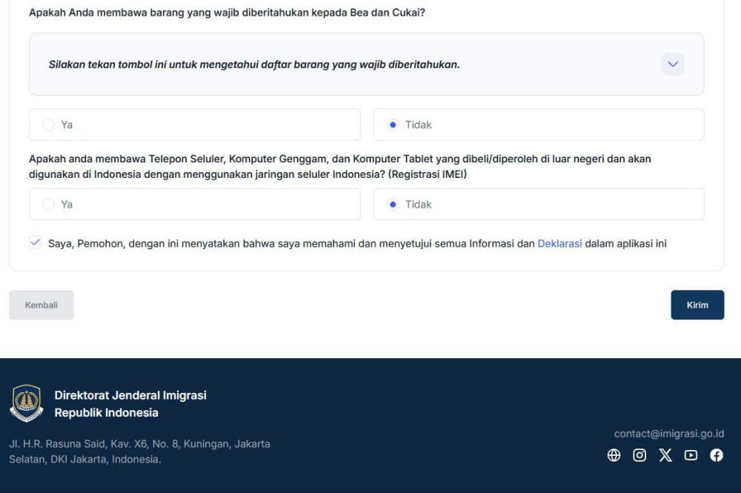The height and width of the screenshot is (493, 741).
Task: Expand the declarable goods list chevron
Action: pyautogui.click(x=673, y=64)
